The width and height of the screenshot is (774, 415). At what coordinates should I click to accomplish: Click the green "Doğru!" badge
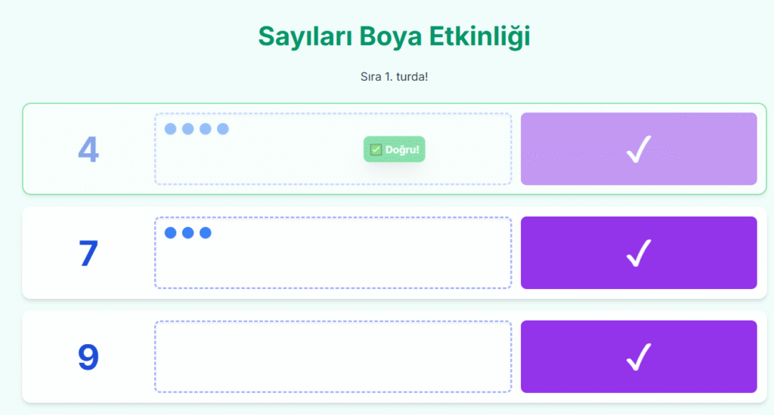(x=395, y=149)
